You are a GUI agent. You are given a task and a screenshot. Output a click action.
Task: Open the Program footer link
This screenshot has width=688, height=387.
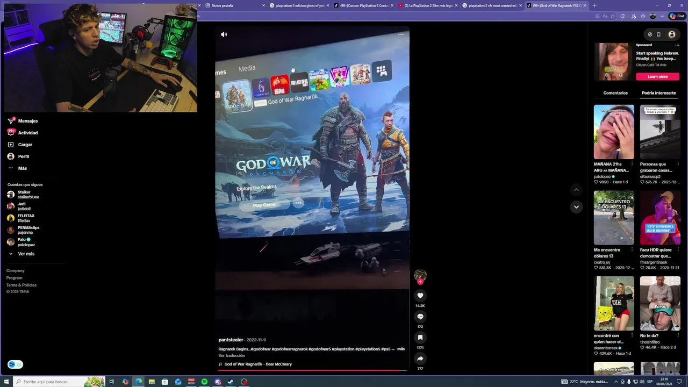[x=14, y=278]
